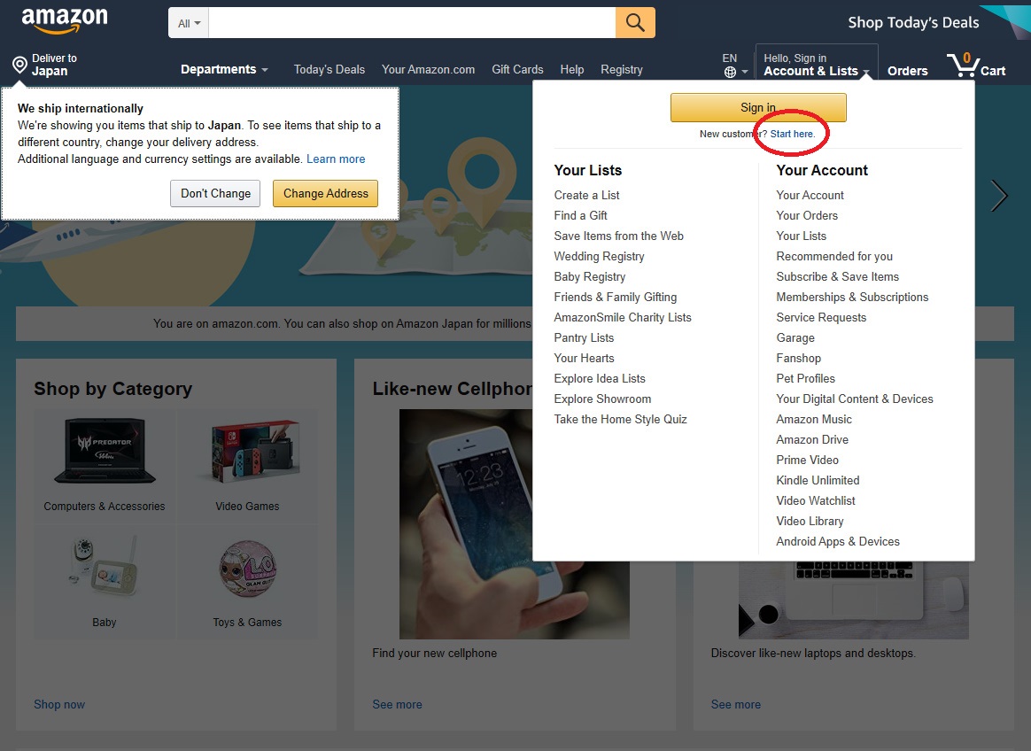Open Memberships & Subscriptions
Image resolution: width=1031 pixels, height=751 pixels.
click(x=852, y=298)
